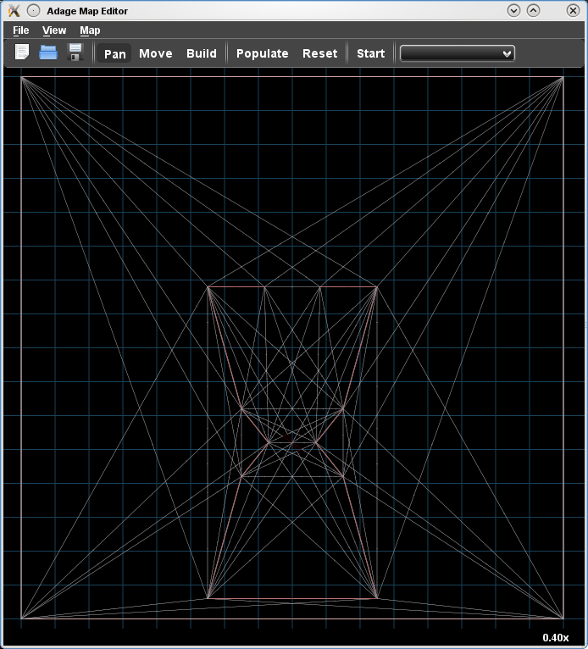Open the window menu icon in title bar
588x649 pixels.
click(x=14, y=10)
